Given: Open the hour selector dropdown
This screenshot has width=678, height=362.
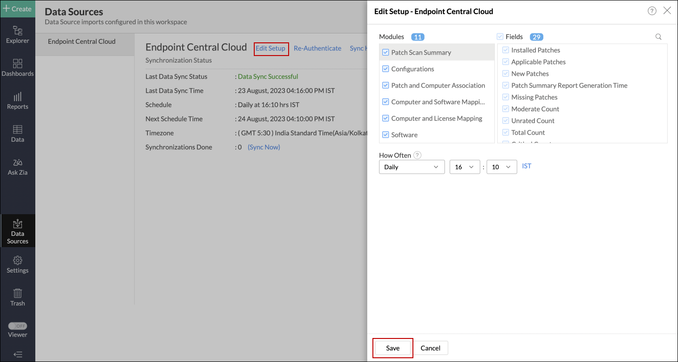Looking at the screenshot, I should pyautogui.click(x=465, y=167).
